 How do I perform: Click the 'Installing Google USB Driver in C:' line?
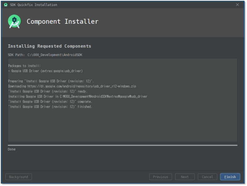pos(78,96)
